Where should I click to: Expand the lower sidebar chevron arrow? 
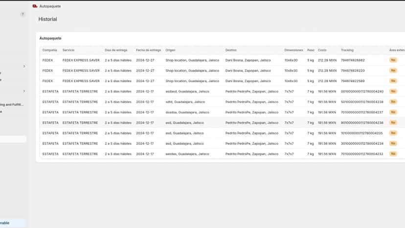pos(24,91)
